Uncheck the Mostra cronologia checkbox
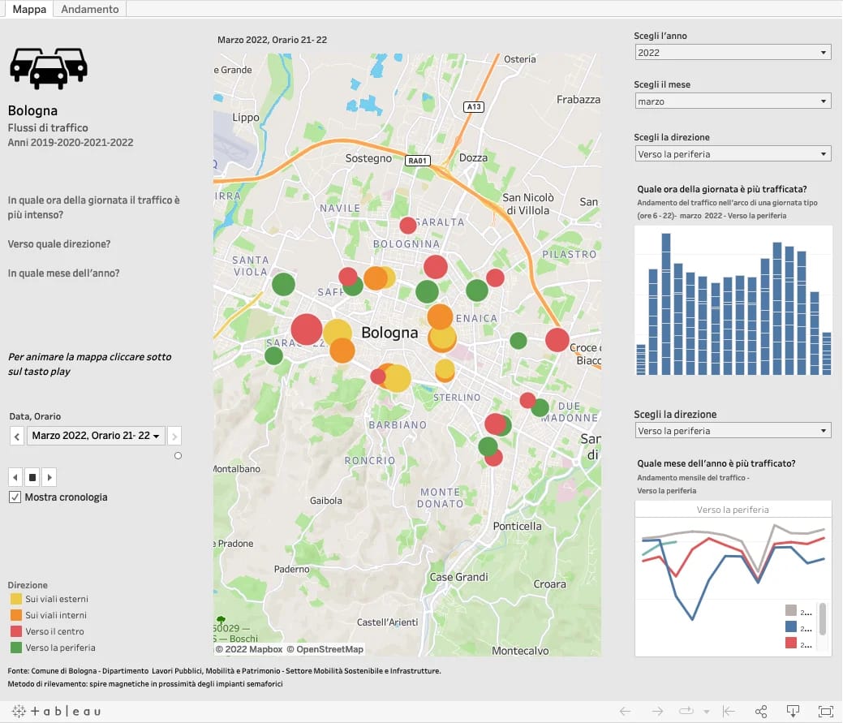The image size is (843, 723). 15,497
